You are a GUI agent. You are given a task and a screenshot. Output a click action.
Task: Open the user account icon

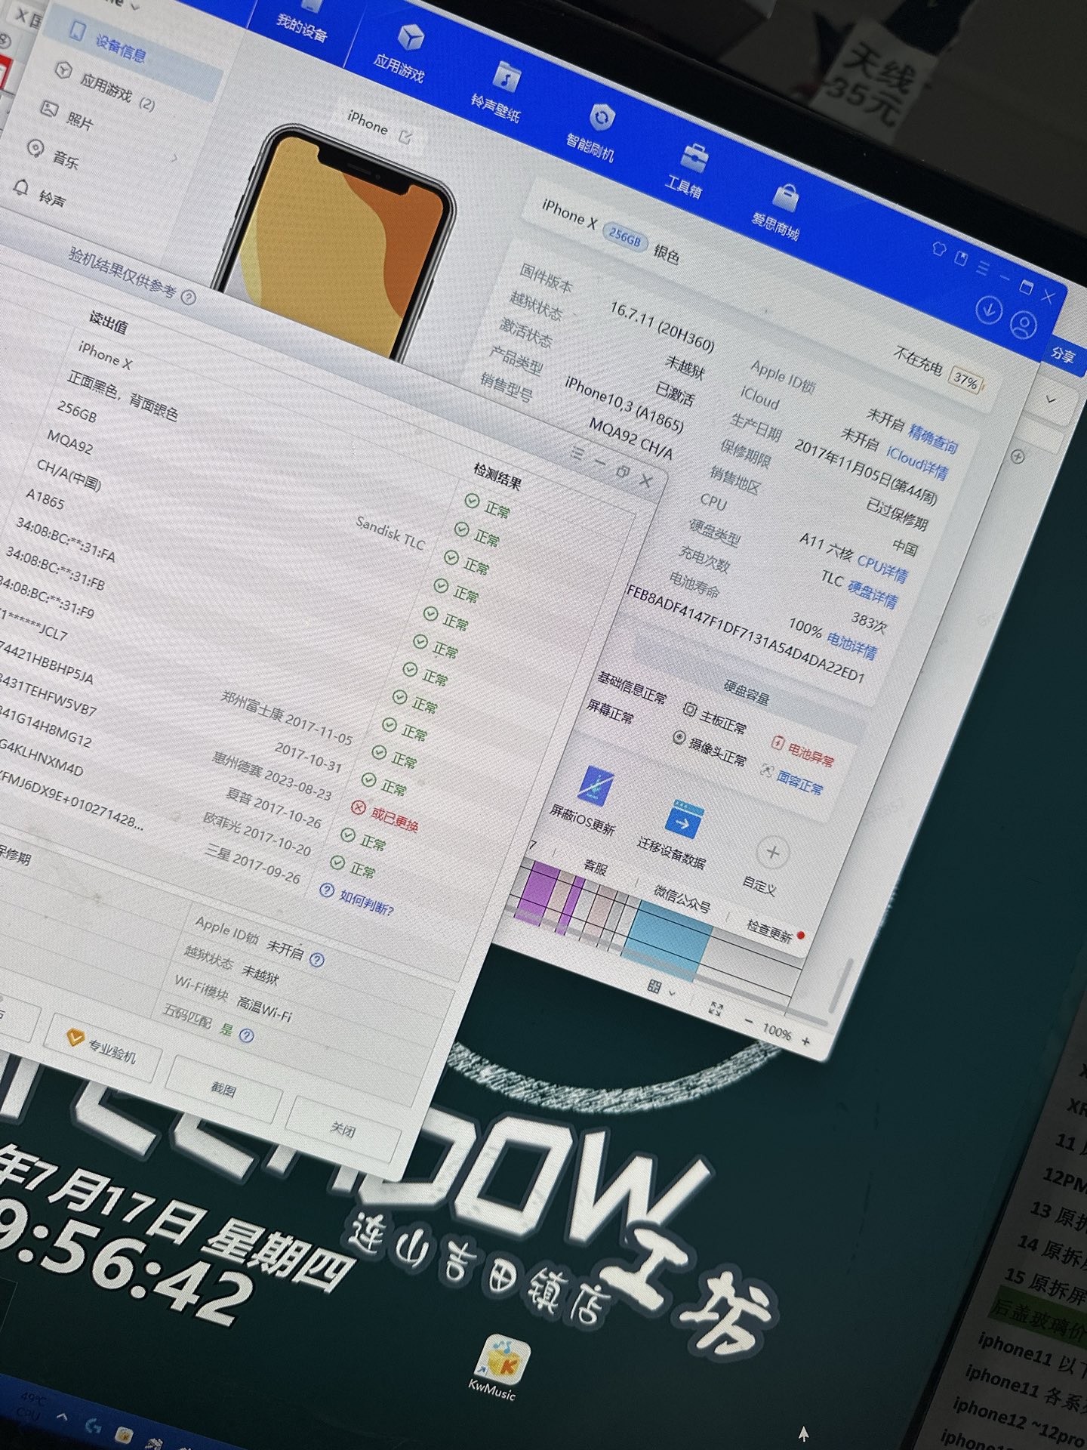pyautogui.click(x=1024, y=325)
